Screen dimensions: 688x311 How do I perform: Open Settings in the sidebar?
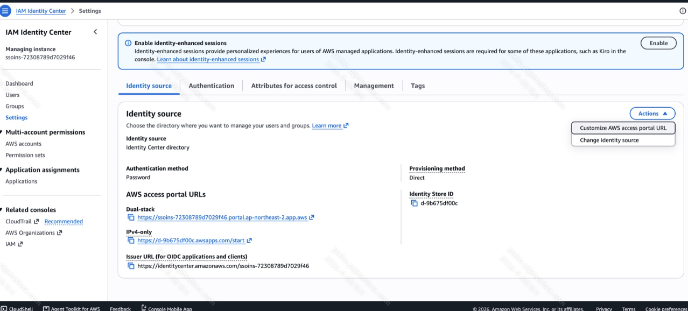pyautogui.click(x=16, y=117)
